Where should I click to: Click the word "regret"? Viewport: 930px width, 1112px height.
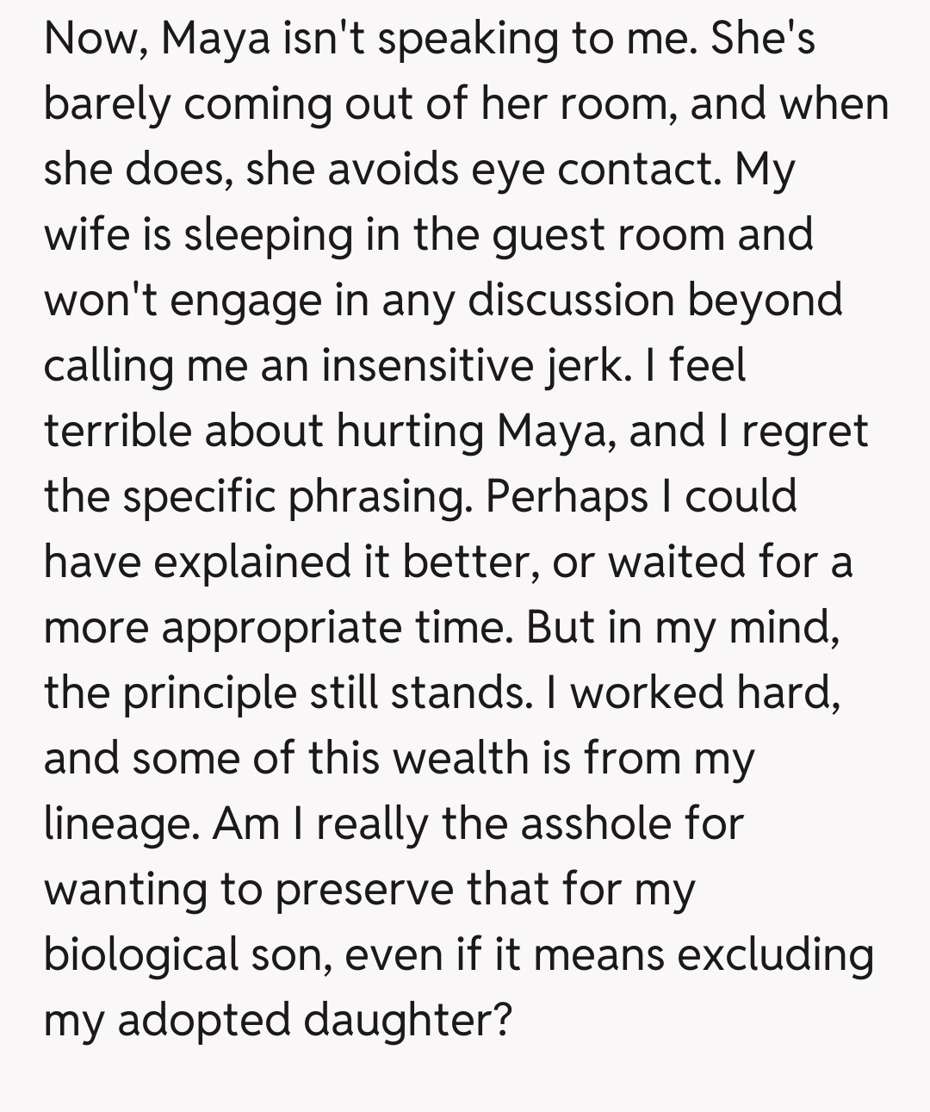coord(804,432)
